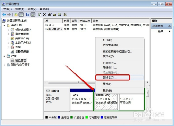Screen dimensions: 174x126
Task: Expand the 更多... actions submenu arrow
Action: tap(169, 31)
